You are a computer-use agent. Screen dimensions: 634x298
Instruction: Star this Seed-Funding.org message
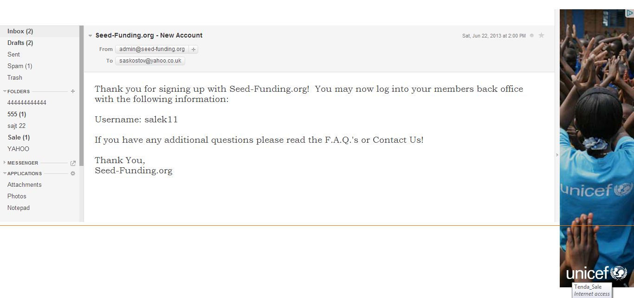[x=541, y=35]
